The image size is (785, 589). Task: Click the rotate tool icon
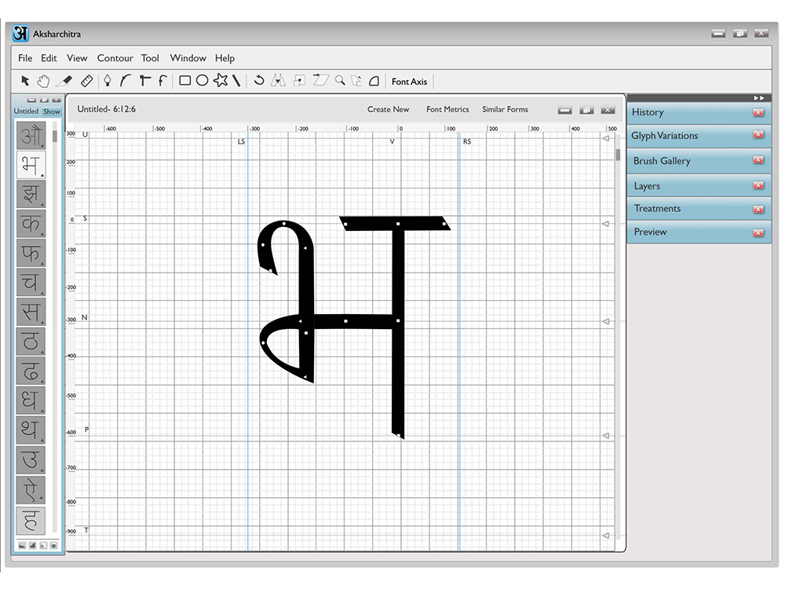[x=259, y=80]
